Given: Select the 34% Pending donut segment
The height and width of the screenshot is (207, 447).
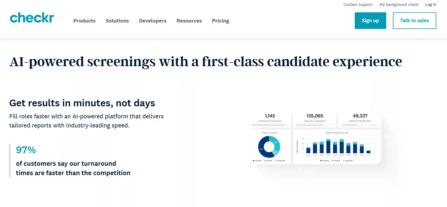Looking at the screenshot, I should (276, 142).
